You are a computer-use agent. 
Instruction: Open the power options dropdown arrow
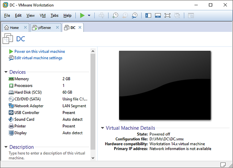(x=89, y=15)
